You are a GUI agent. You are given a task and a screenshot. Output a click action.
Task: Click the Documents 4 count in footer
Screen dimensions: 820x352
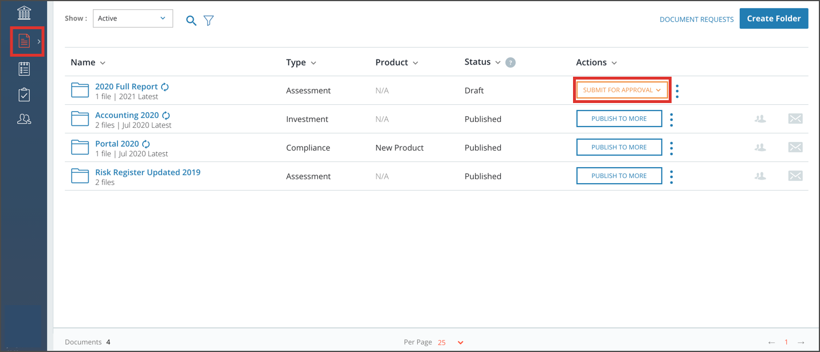click(x=88, y=342)
